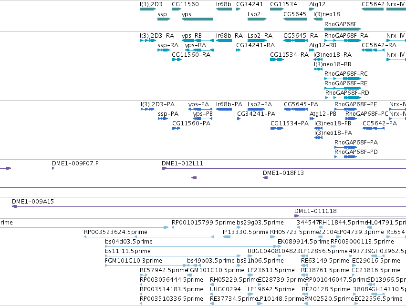Screen dimensions: 406x306
Task: Click the CG5645 gene label
Action: point(295,14)
